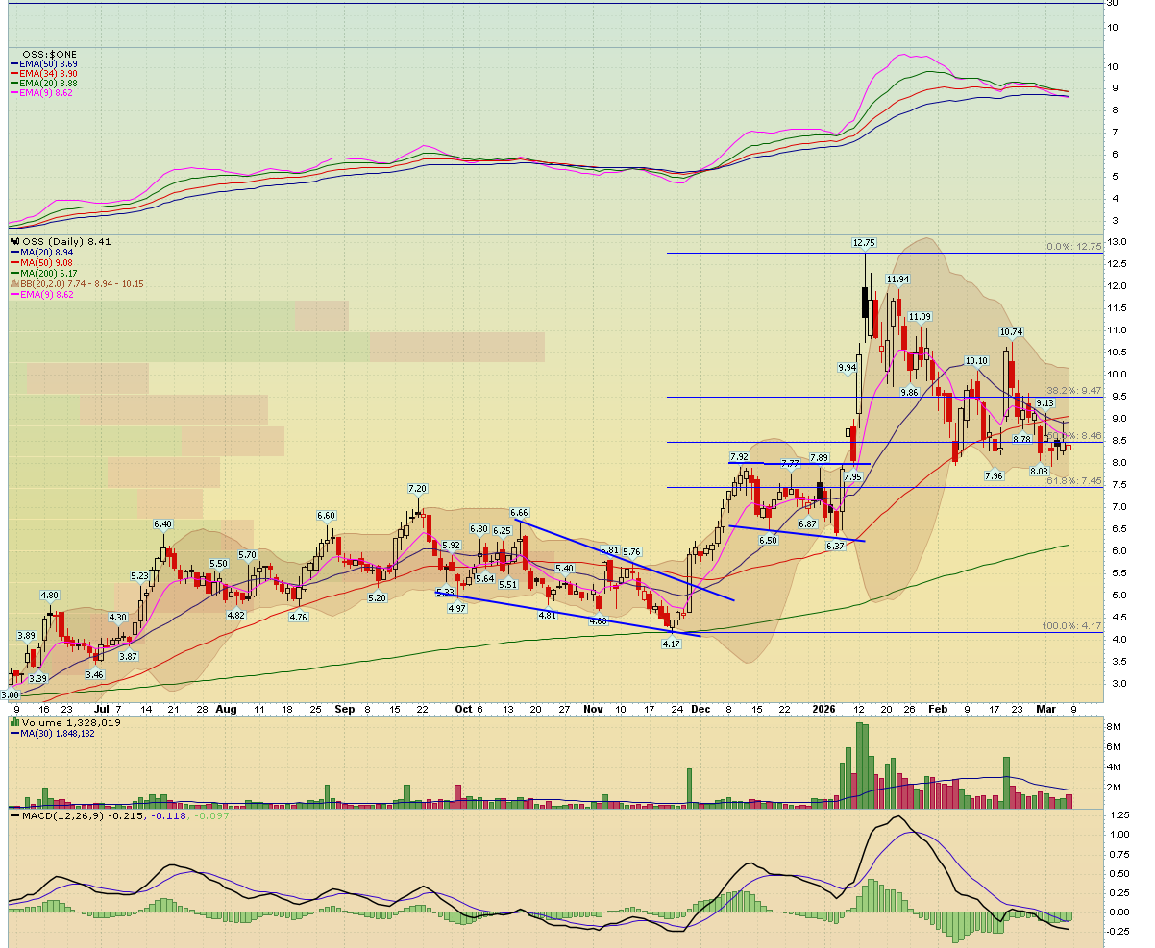Click the Aug date axis label
This screenshot has height=948, width=1155.
[227, 709]
